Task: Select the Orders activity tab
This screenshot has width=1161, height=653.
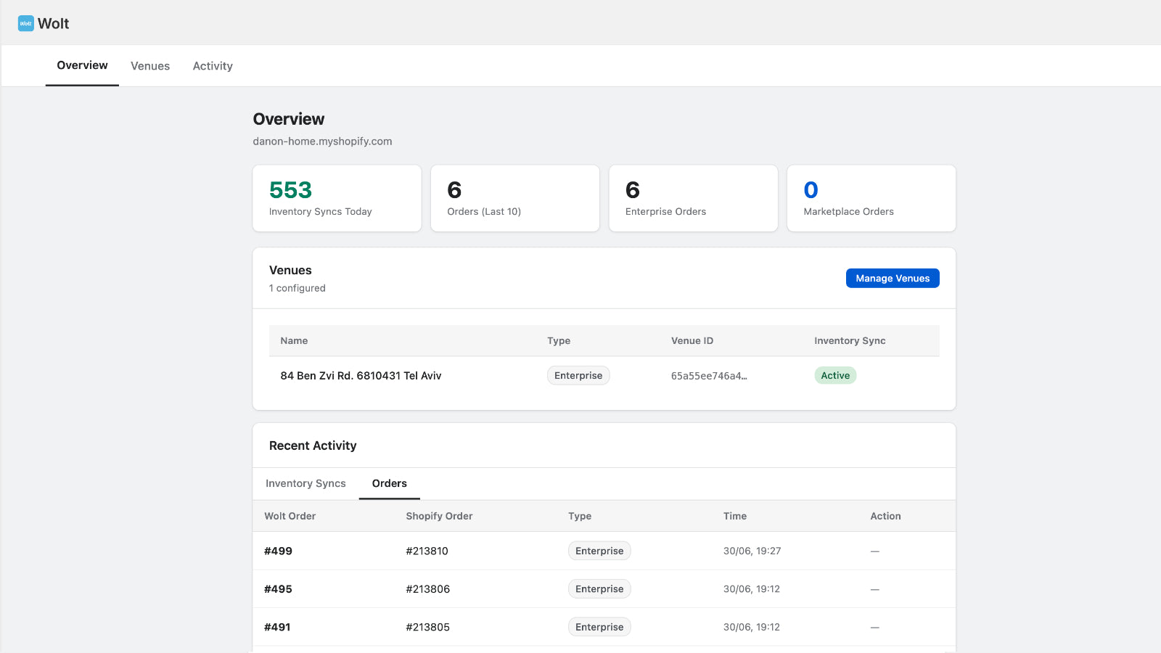Action: click(x=390, y=483)
